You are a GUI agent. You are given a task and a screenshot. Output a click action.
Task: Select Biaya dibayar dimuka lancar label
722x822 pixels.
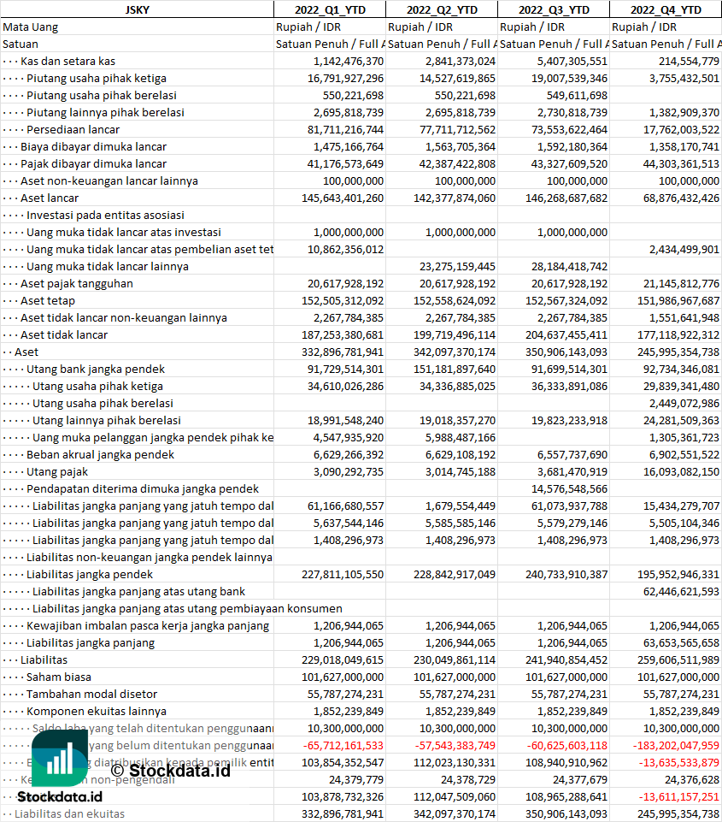[94, 147]
